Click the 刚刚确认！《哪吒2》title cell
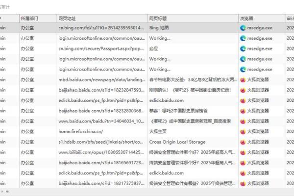 (x=193, y=90)
